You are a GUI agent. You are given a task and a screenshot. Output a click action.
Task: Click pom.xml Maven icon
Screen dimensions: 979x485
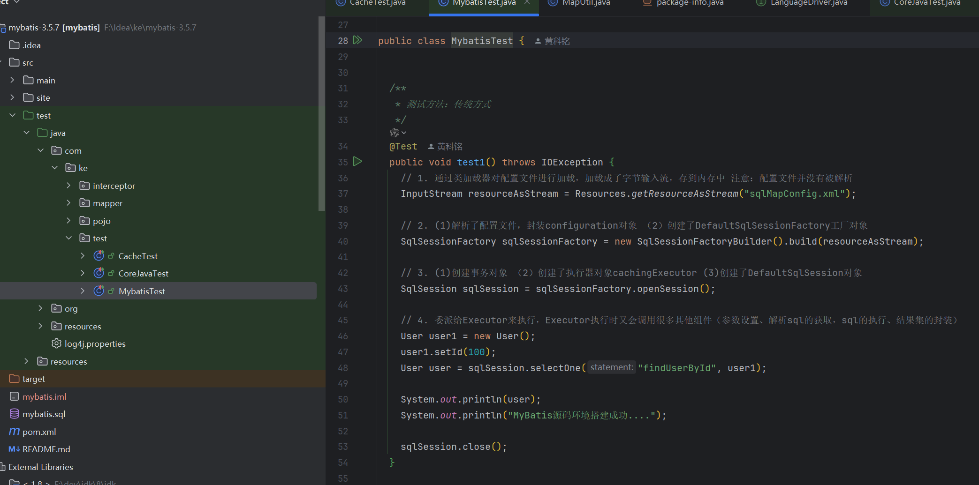click(15, 432)
